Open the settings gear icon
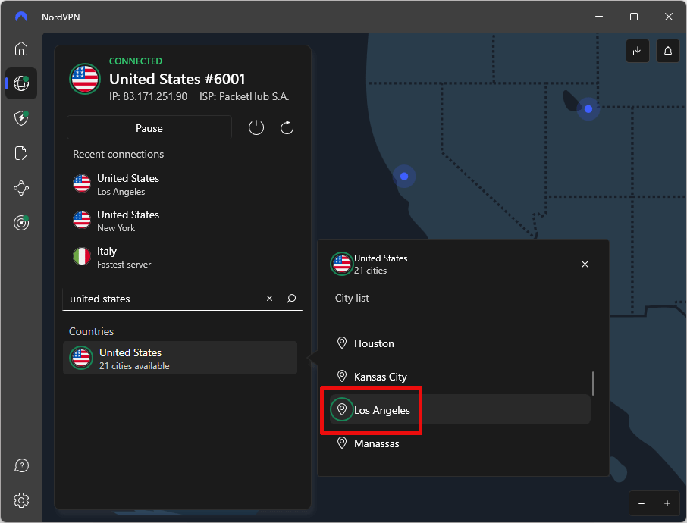Viewport: 687px width, 523px height. [21, 500]
